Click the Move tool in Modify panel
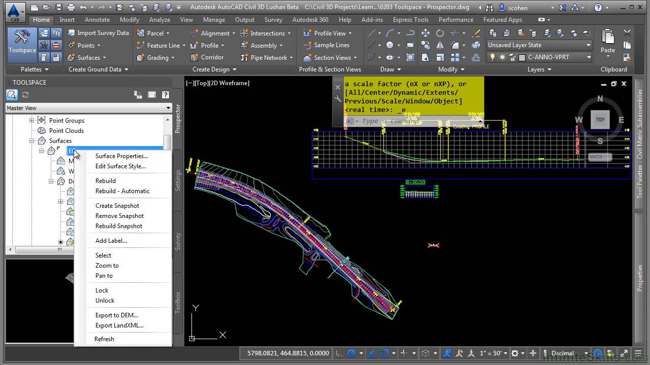The height and width of the screenshot is (365, 650). (426, 33)
